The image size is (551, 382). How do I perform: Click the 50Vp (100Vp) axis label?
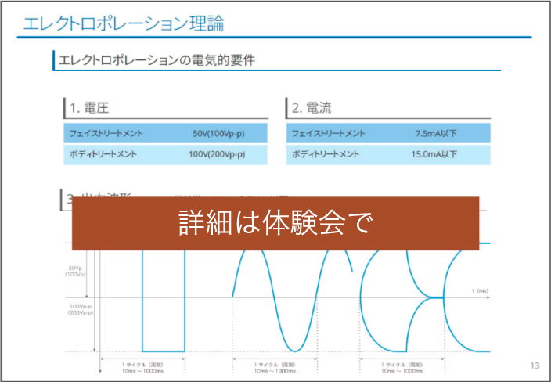(76, 272)
